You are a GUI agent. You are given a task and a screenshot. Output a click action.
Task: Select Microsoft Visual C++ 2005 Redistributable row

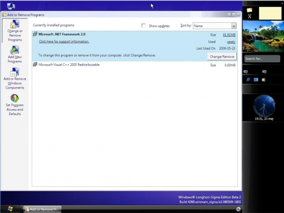tap(135, 65)
